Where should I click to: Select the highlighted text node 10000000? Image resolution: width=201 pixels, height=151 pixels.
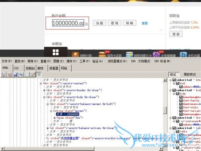pos(68,114)
